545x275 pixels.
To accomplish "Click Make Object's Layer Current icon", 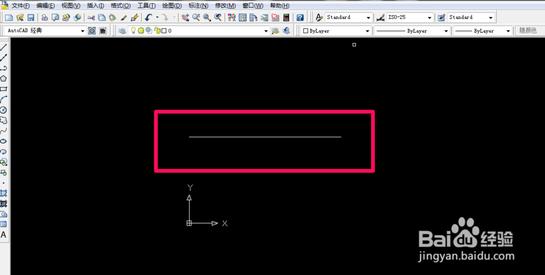I will pos(275,31).
